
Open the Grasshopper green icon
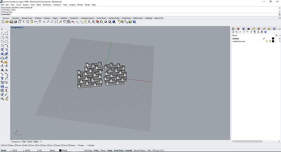130,22
